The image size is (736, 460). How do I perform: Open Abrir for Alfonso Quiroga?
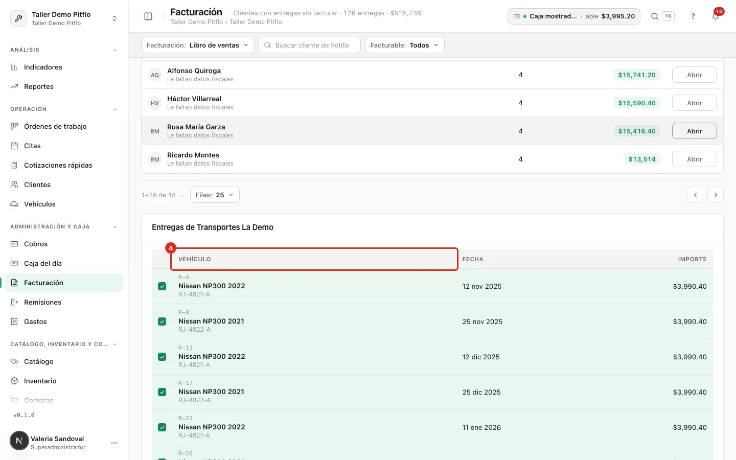click(x=694, y=75)
